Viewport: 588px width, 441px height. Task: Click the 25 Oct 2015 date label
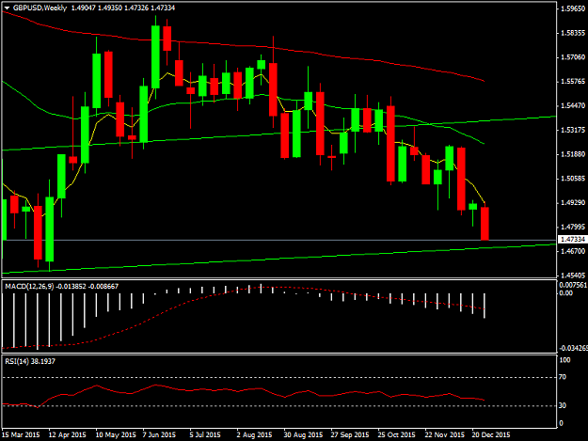click(397, 434)
